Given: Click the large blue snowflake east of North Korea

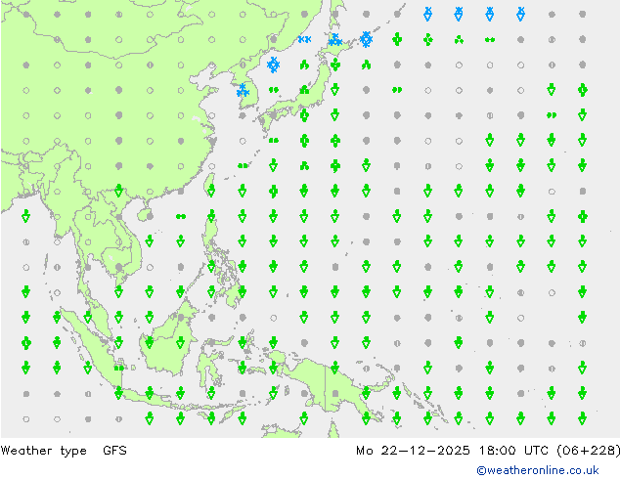Looking at the screenshot, I should (273, 65).
